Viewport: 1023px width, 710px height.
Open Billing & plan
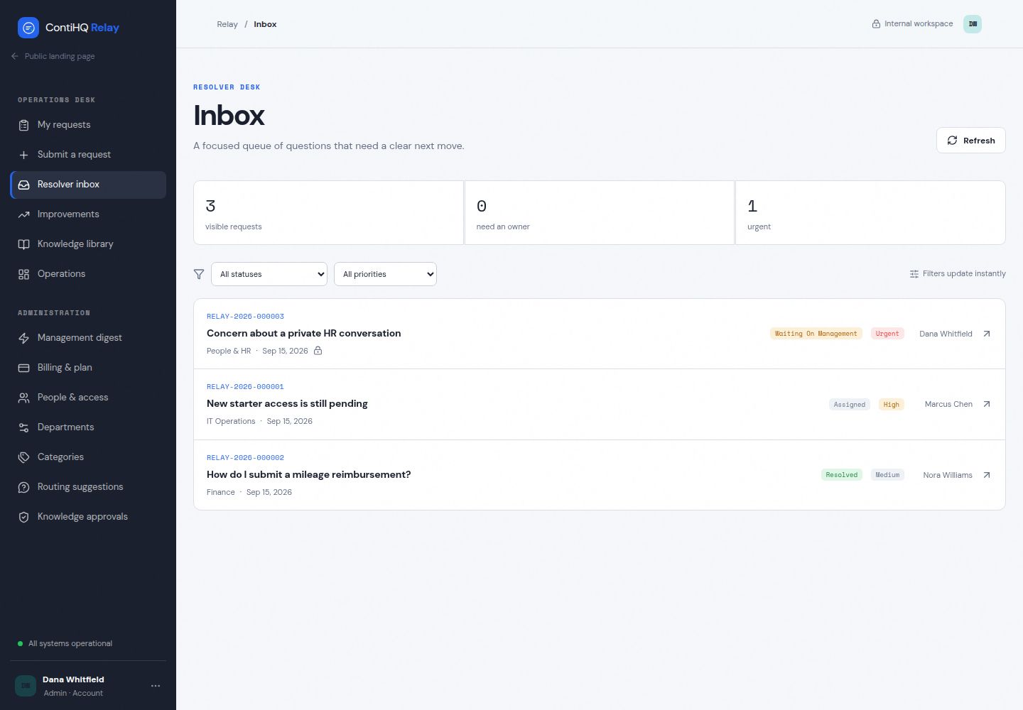[x=88, y=368]
